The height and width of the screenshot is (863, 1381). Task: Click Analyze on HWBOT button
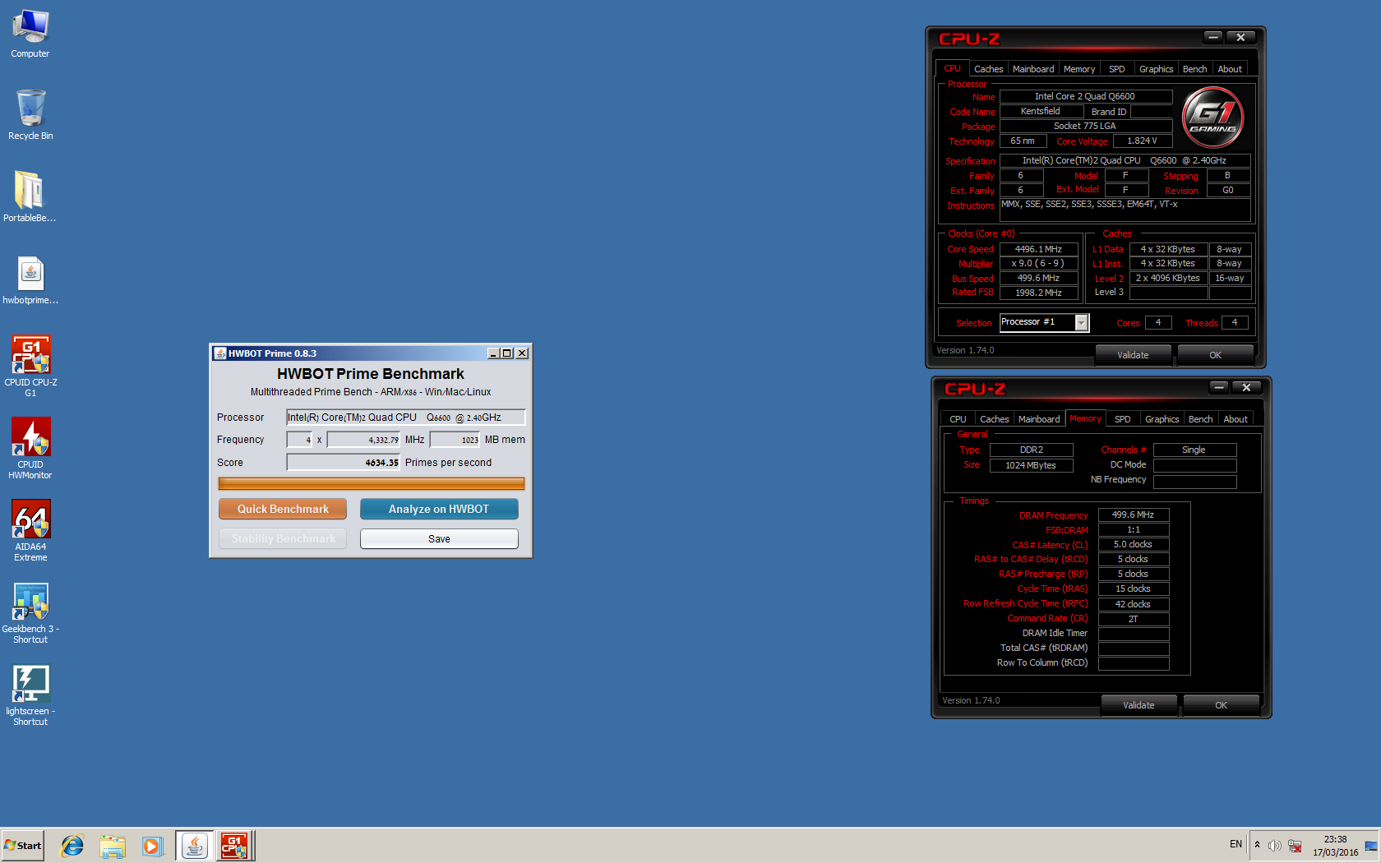coord(439,509)
